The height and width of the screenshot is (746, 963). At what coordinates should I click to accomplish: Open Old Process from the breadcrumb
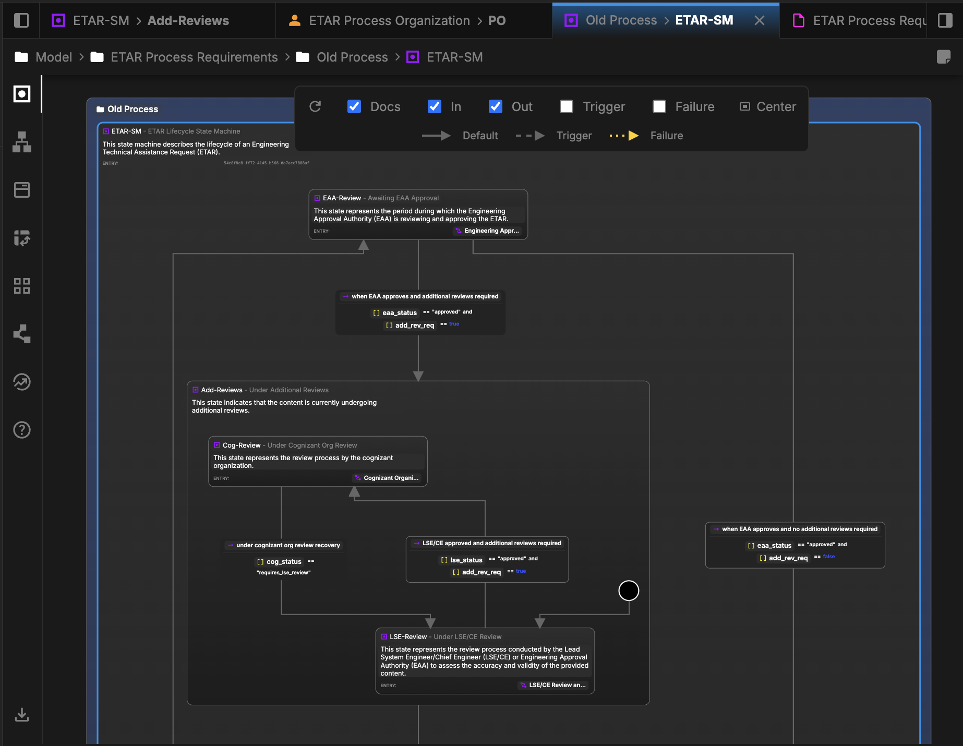coord(352,57)
